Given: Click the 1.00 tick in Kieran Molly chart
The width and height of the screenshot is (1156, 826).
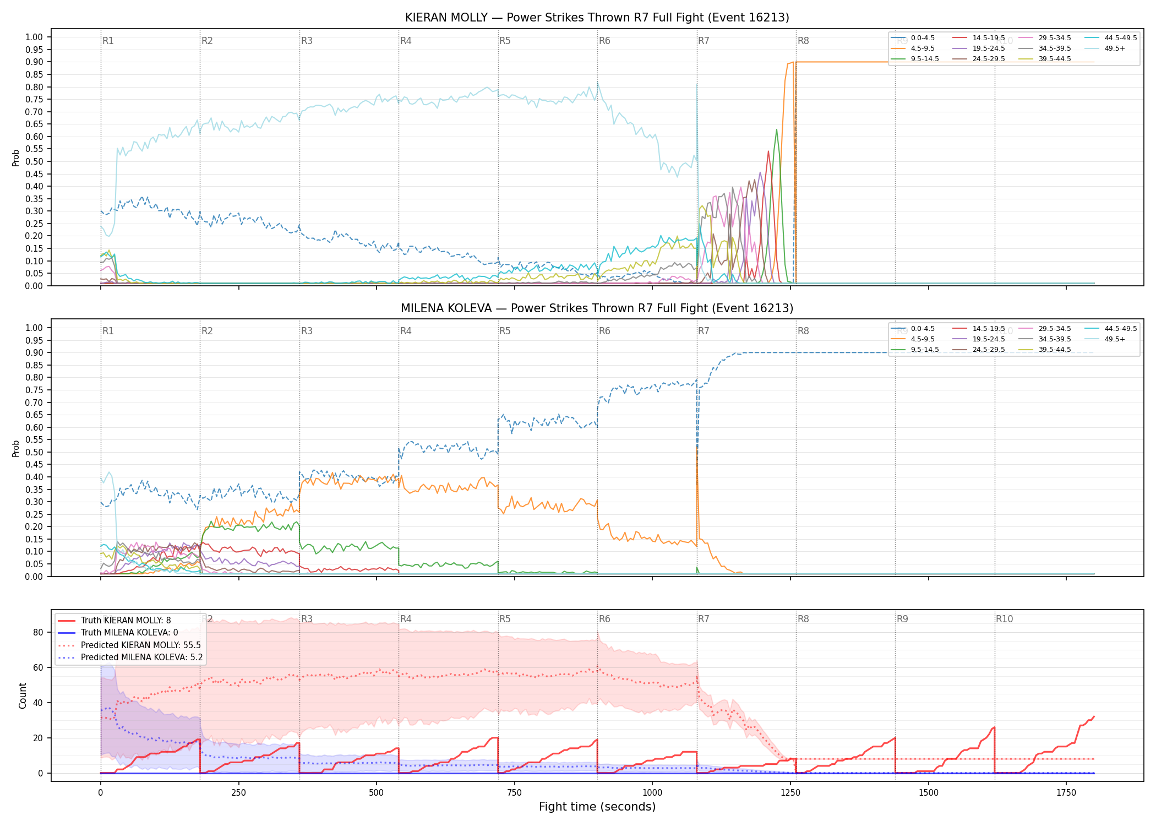Looking at the screenshot, I should point(34,37).
